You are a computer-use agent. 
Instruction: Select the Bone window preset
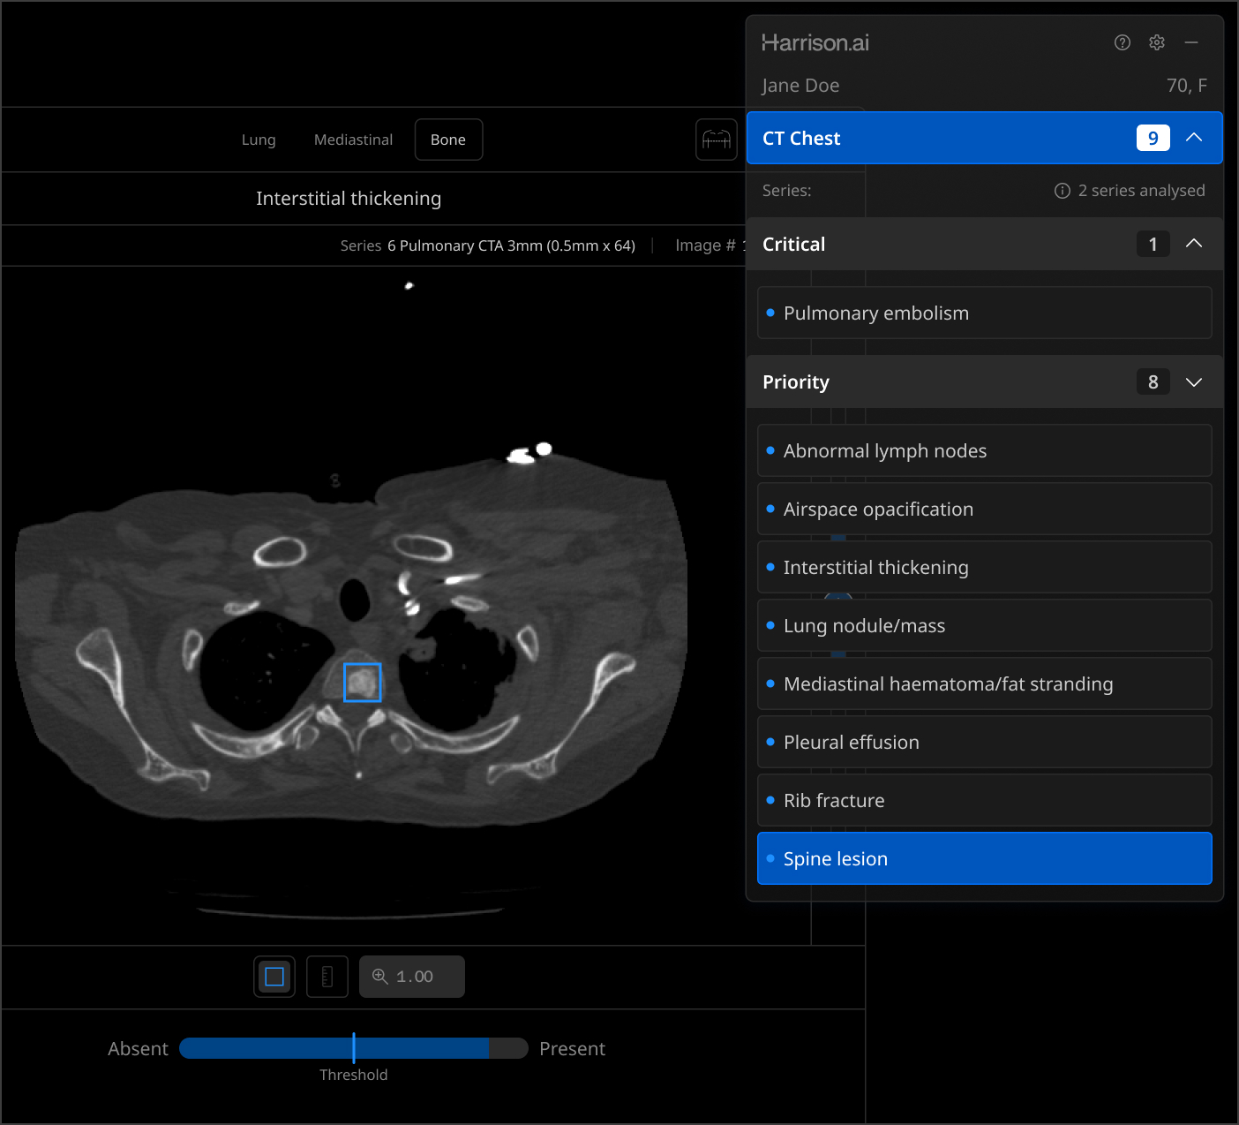(x=448, y=140)
